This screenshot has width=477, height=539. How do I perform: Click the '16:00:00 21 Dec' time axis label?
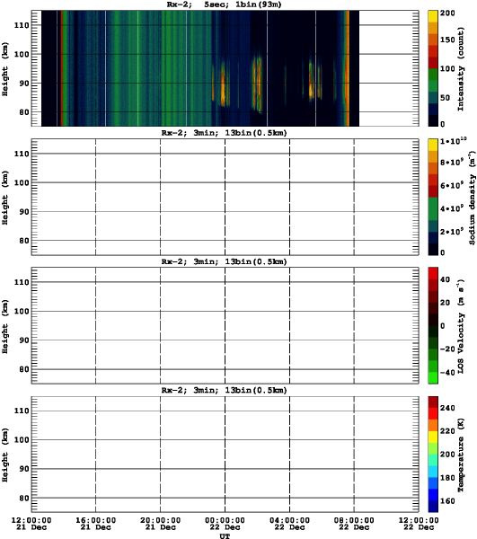(x=95, y=524)
